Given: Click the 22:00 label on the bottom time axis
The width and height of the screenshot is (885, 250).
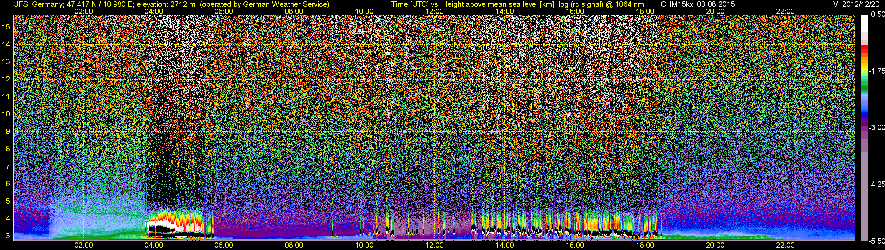Looking at the screenshot, I should 785,245.
